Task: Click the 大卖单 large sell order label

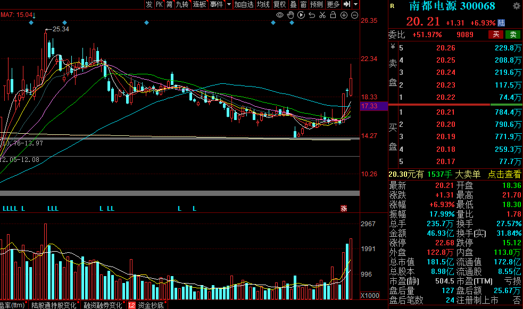Action: [468, 174]
